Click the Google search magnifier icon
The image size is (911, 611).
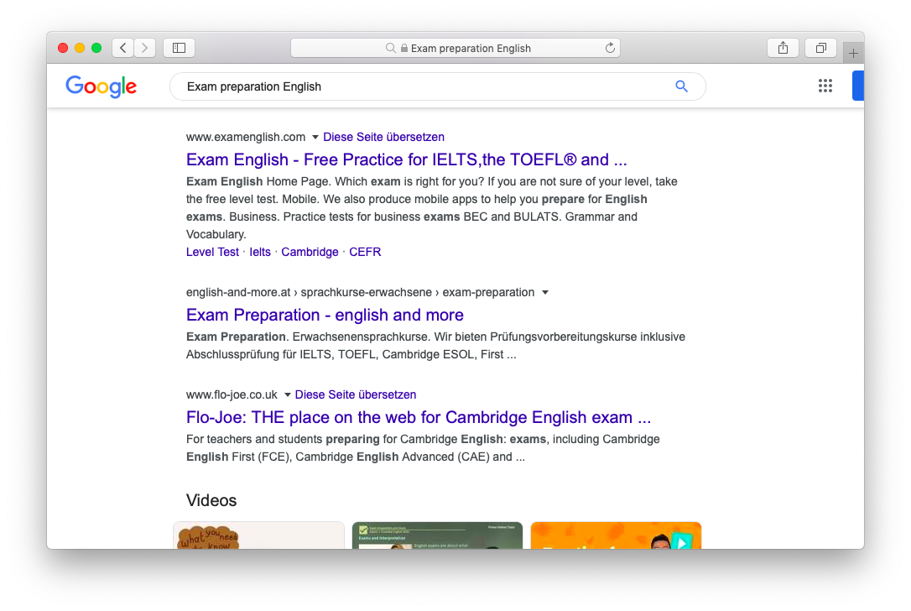[681, 86]
